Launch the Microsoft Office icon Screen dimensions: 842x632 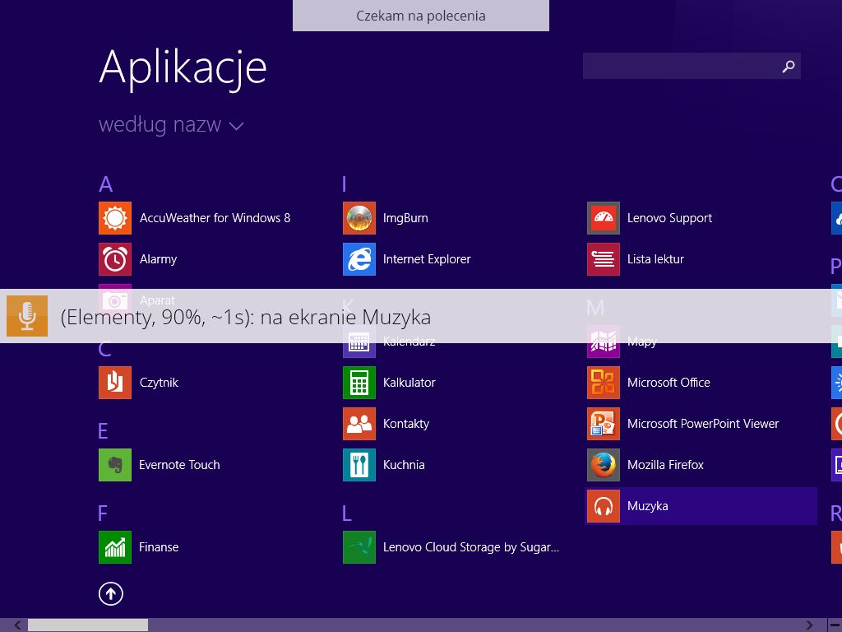click(x=604, y=383)
